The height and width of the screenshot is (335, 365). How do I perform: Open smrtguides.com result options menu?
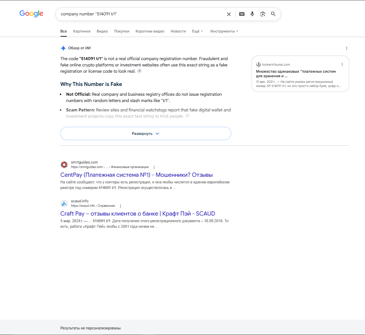point(154,167)
